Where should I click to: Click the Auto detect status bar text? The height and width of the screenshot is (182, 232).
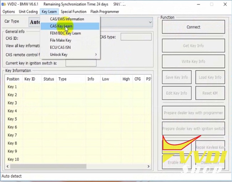11,176
